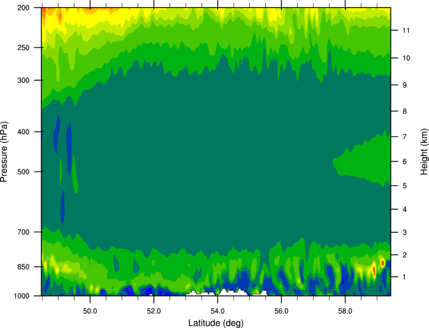Viewport: 429px width, 328px height.
Task: Select the 700 pressure tick label
Action: (23, 232)
